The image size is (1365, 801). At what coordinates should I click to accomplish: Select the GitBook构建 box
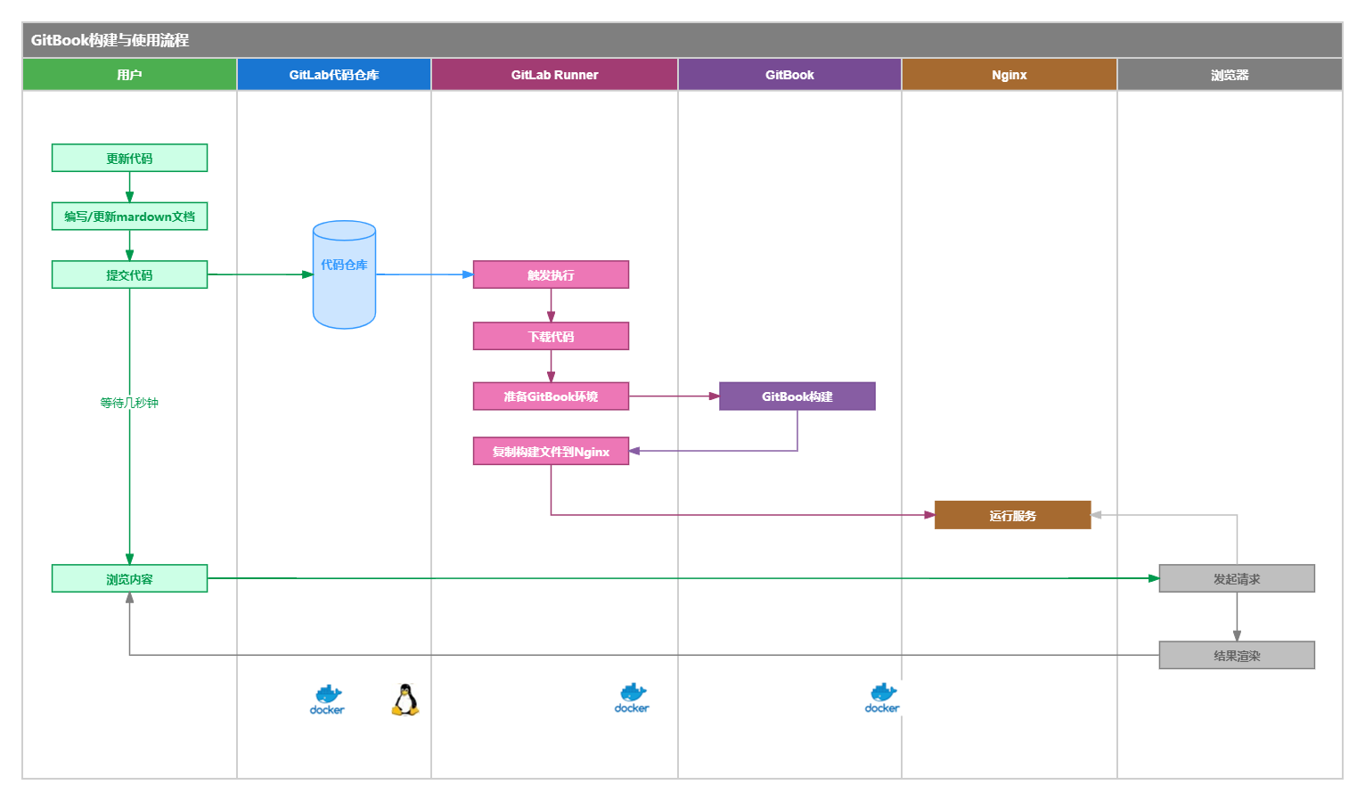pyautogui.click(x=797, y=396)
